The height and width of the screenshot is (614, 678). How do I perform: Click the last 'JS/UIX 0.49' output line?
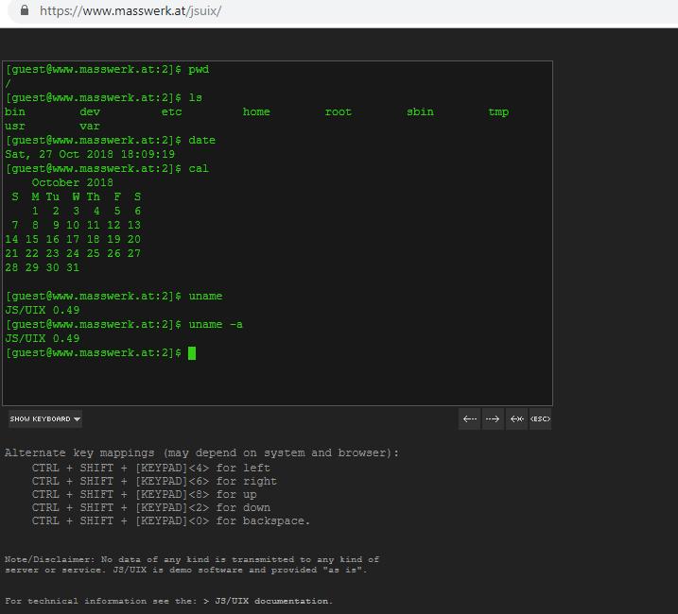(43, 338)
